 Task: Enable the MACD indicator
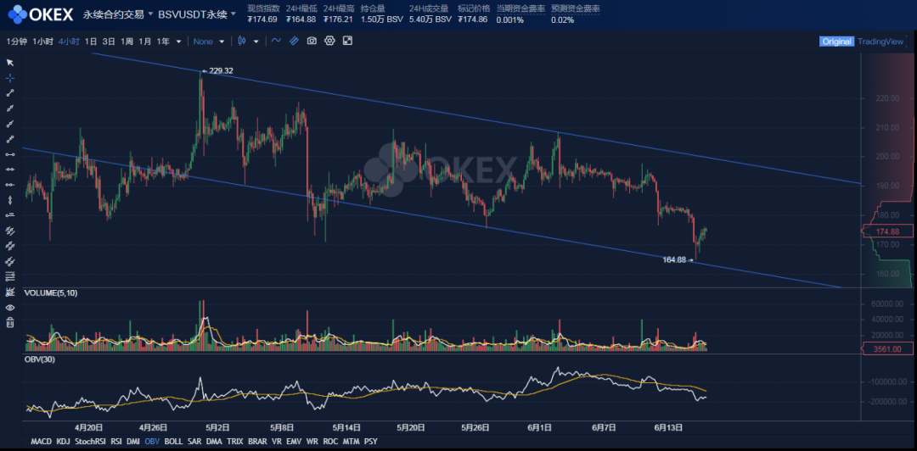[x=41, y=442]
